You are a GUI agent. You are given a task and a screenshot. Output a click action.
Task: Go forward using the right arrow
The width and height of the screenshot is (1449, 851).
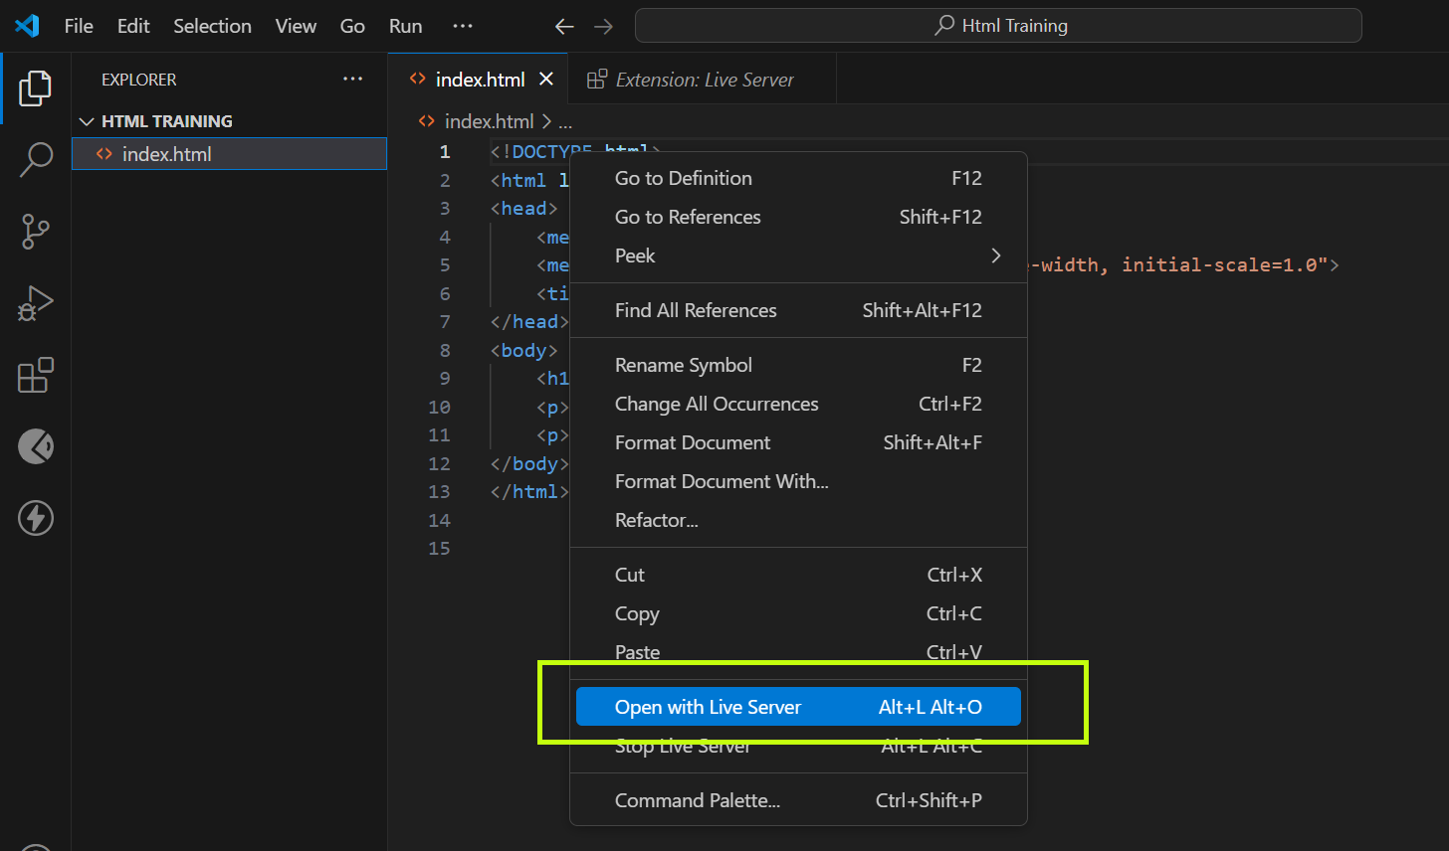[603, 26]
